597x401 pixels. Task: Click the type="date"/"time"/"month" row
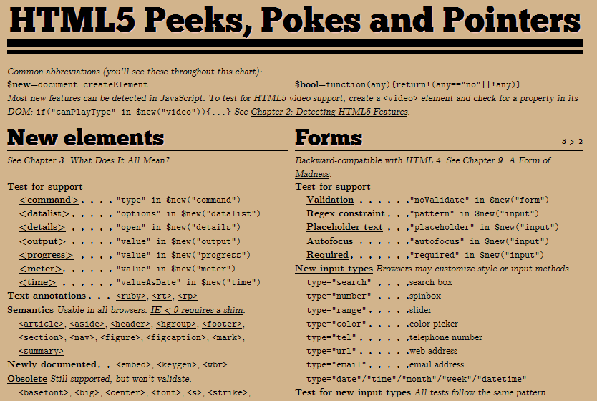click(x=417, y=379)
